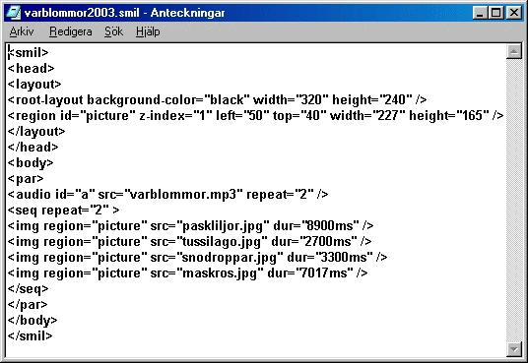Viewport: 528px width, 363px height.
Task: Open the Redigera menu
Action: (70, 31)
